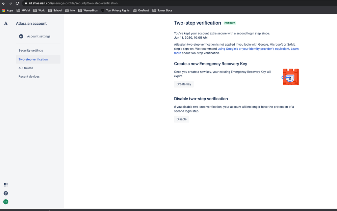
Task: Open the Learn more link
Action: [x=294, y=49]
